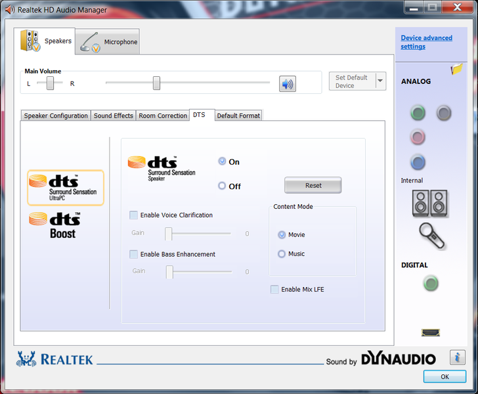Click the L/R balance slider handle
The height and width of the screenshot is (394, 478).
pyautogui.click(x=51, y=83)
